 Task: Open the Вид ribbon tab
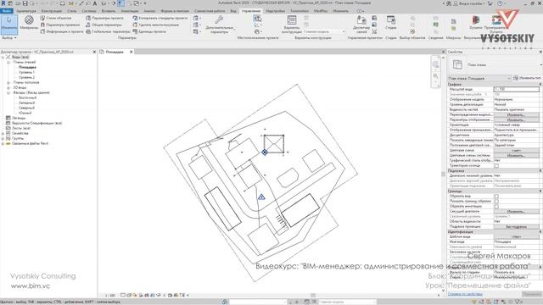[233, 11]
